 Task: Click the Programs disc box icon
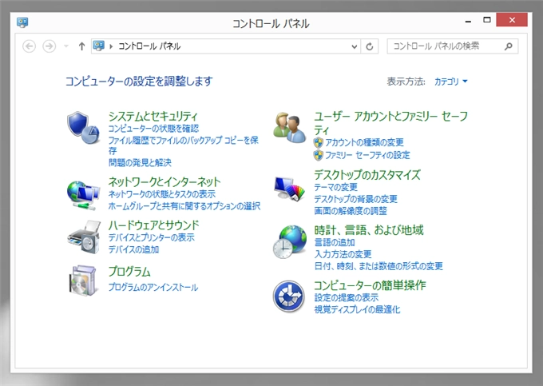[x=82, y=281]
